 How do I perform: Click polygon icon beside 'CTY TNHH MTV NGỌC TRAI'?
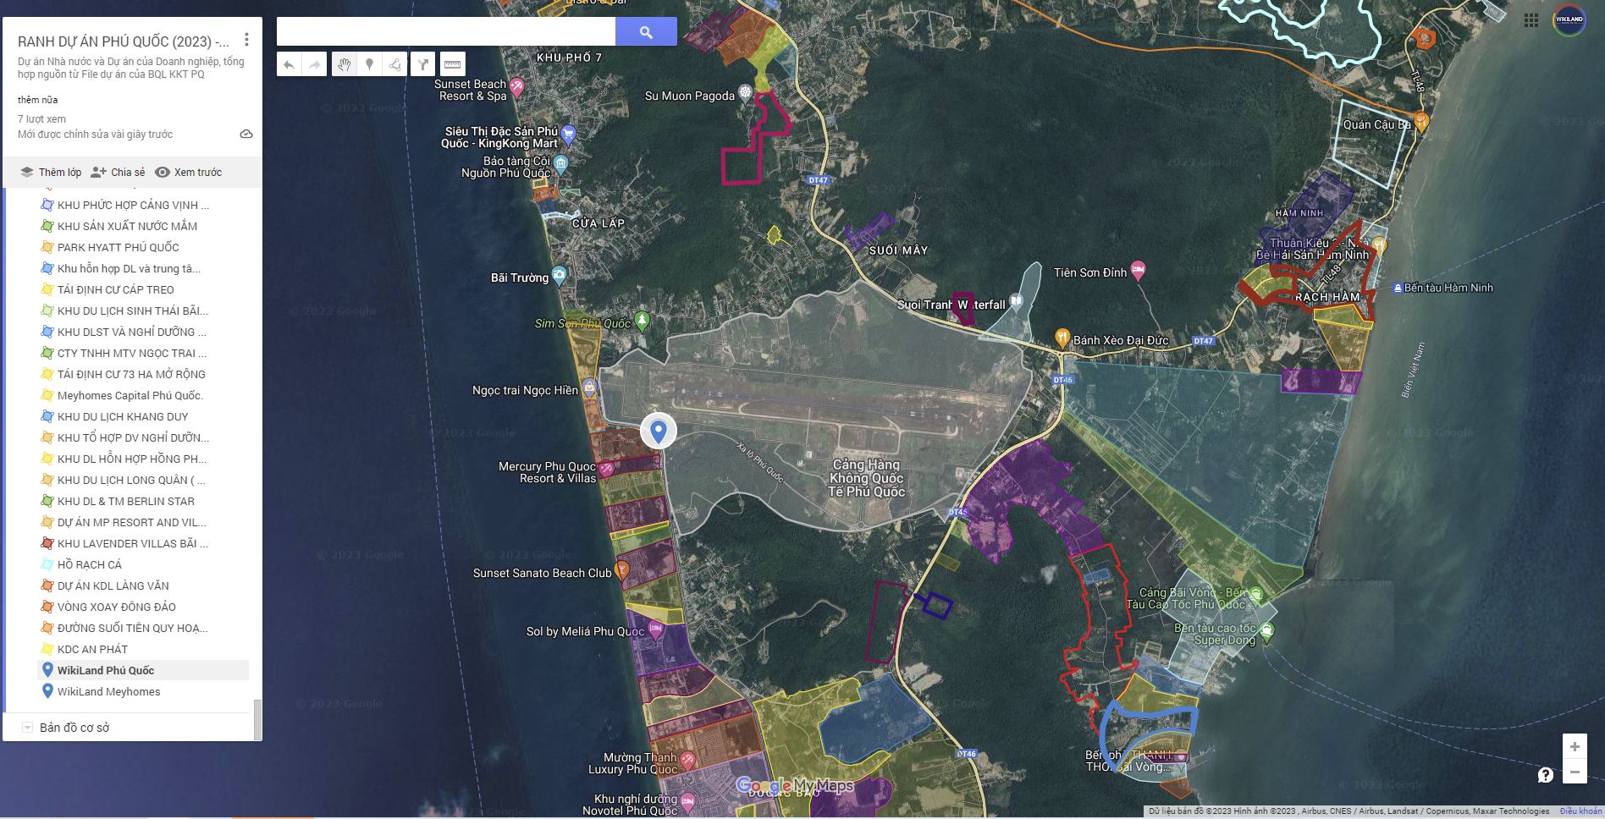pyautogui.click(x=47, y=353)
